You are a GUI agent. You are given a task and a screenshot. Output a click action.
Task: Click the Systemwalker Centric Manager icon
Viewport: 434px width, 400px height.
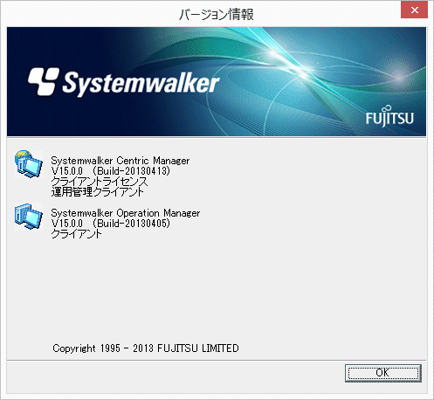tap(29, 164)
